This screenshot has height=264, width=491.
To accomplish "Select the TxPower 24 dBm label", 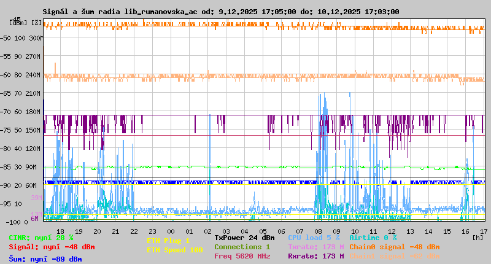I will tap(244, 238).
